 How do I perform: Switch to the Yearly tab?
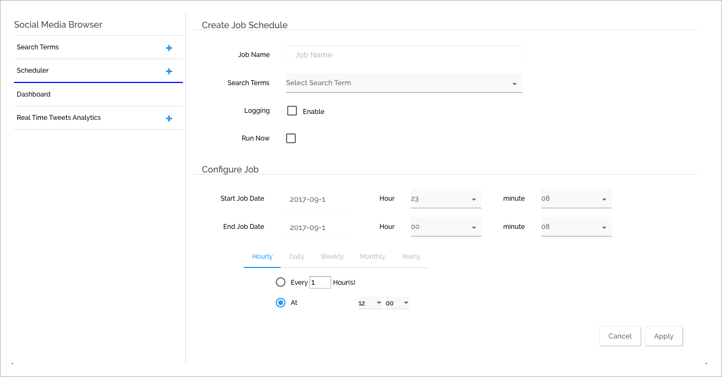[x=411, y=257]
